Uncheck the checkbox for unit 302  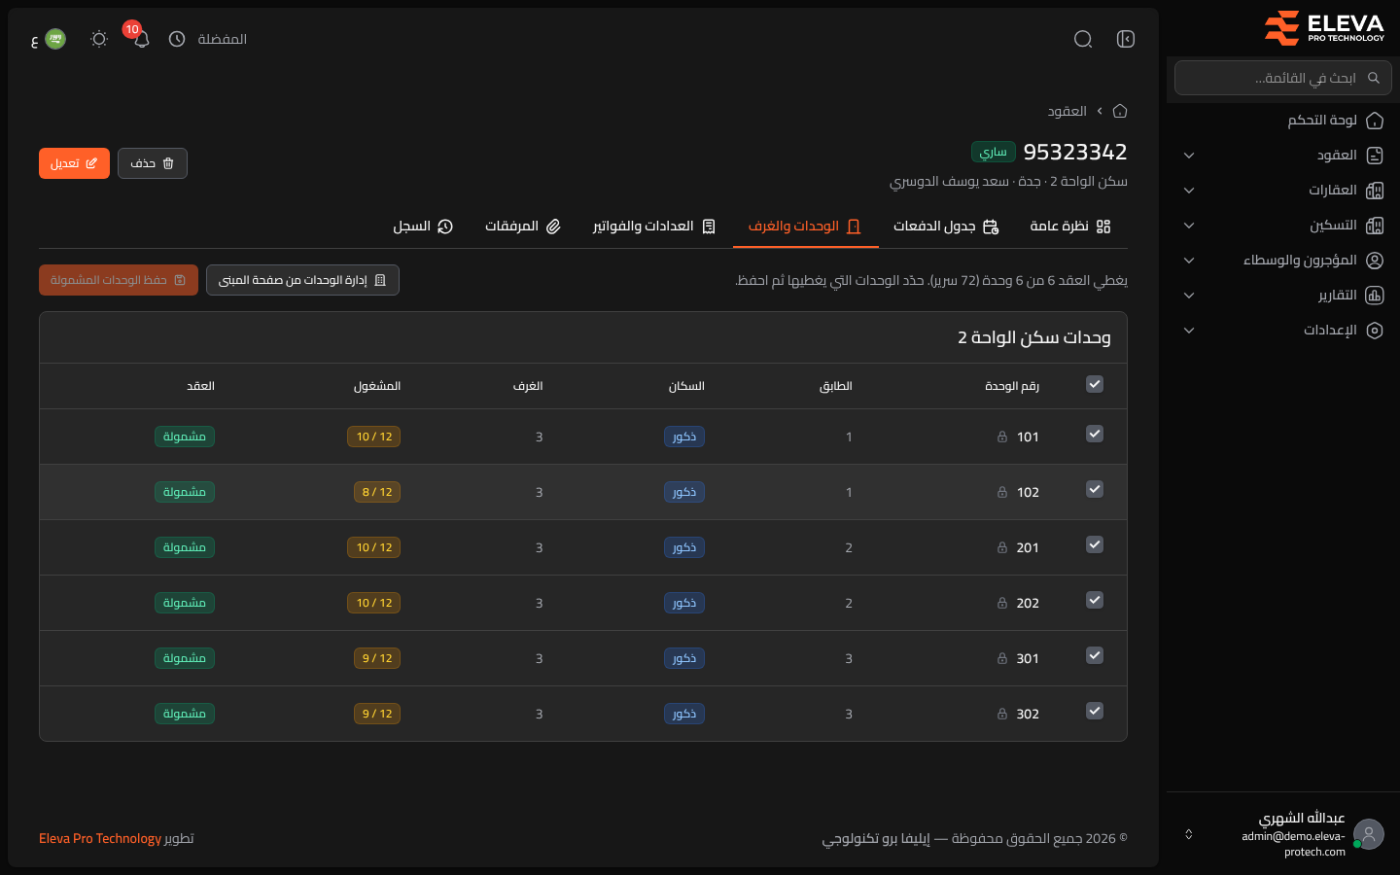coord(1095,711)
